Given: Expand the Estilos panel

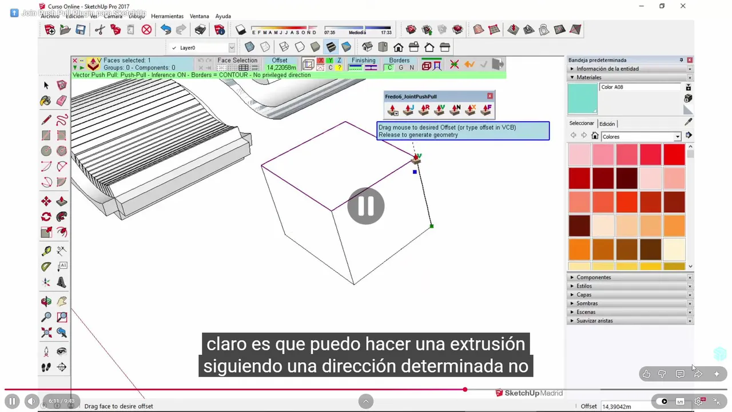Looking at the screenshot, I should (x=630, y=286).
